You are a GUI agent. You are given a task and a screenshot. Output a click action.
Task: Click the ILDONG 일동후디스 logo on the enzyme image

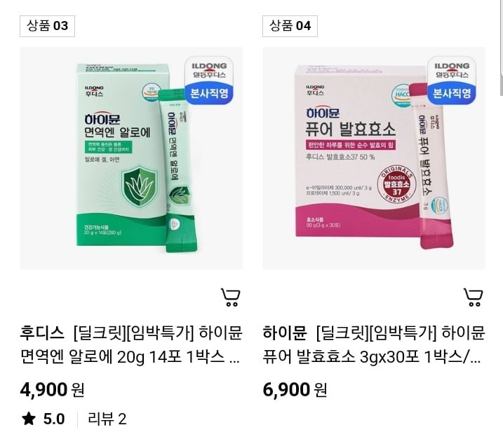(452, 70)
